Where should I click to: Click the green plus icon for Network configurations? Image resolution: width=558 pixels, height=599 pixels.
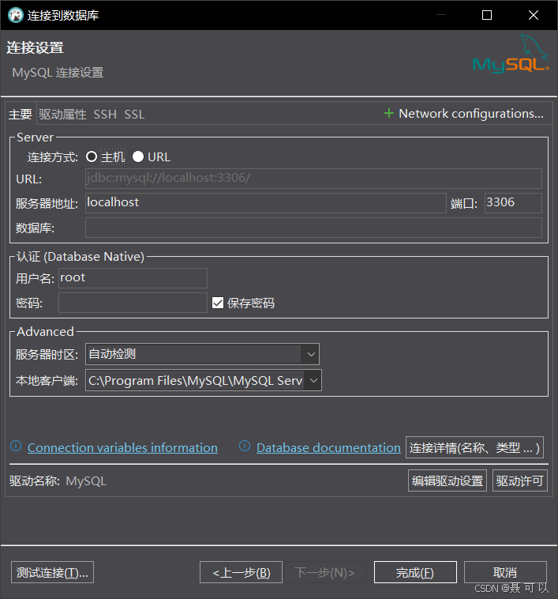[x=388, y=114]
